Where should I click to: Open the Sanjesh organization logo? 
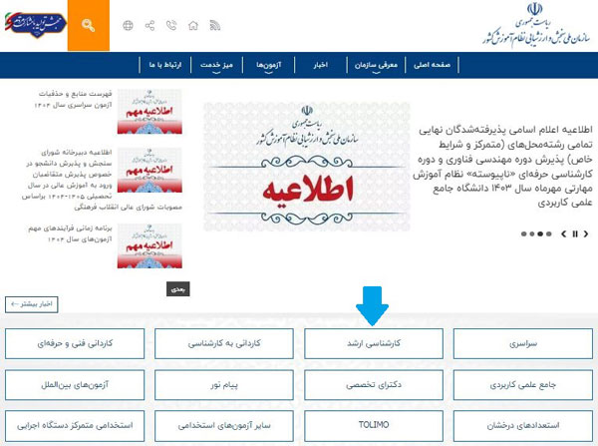(x=537, y=24)
